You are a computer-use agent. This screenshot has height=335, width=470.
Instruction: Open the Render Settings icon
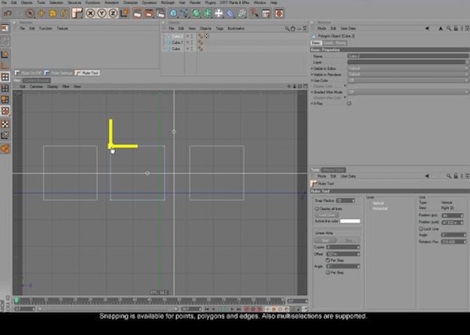(160, 13)
